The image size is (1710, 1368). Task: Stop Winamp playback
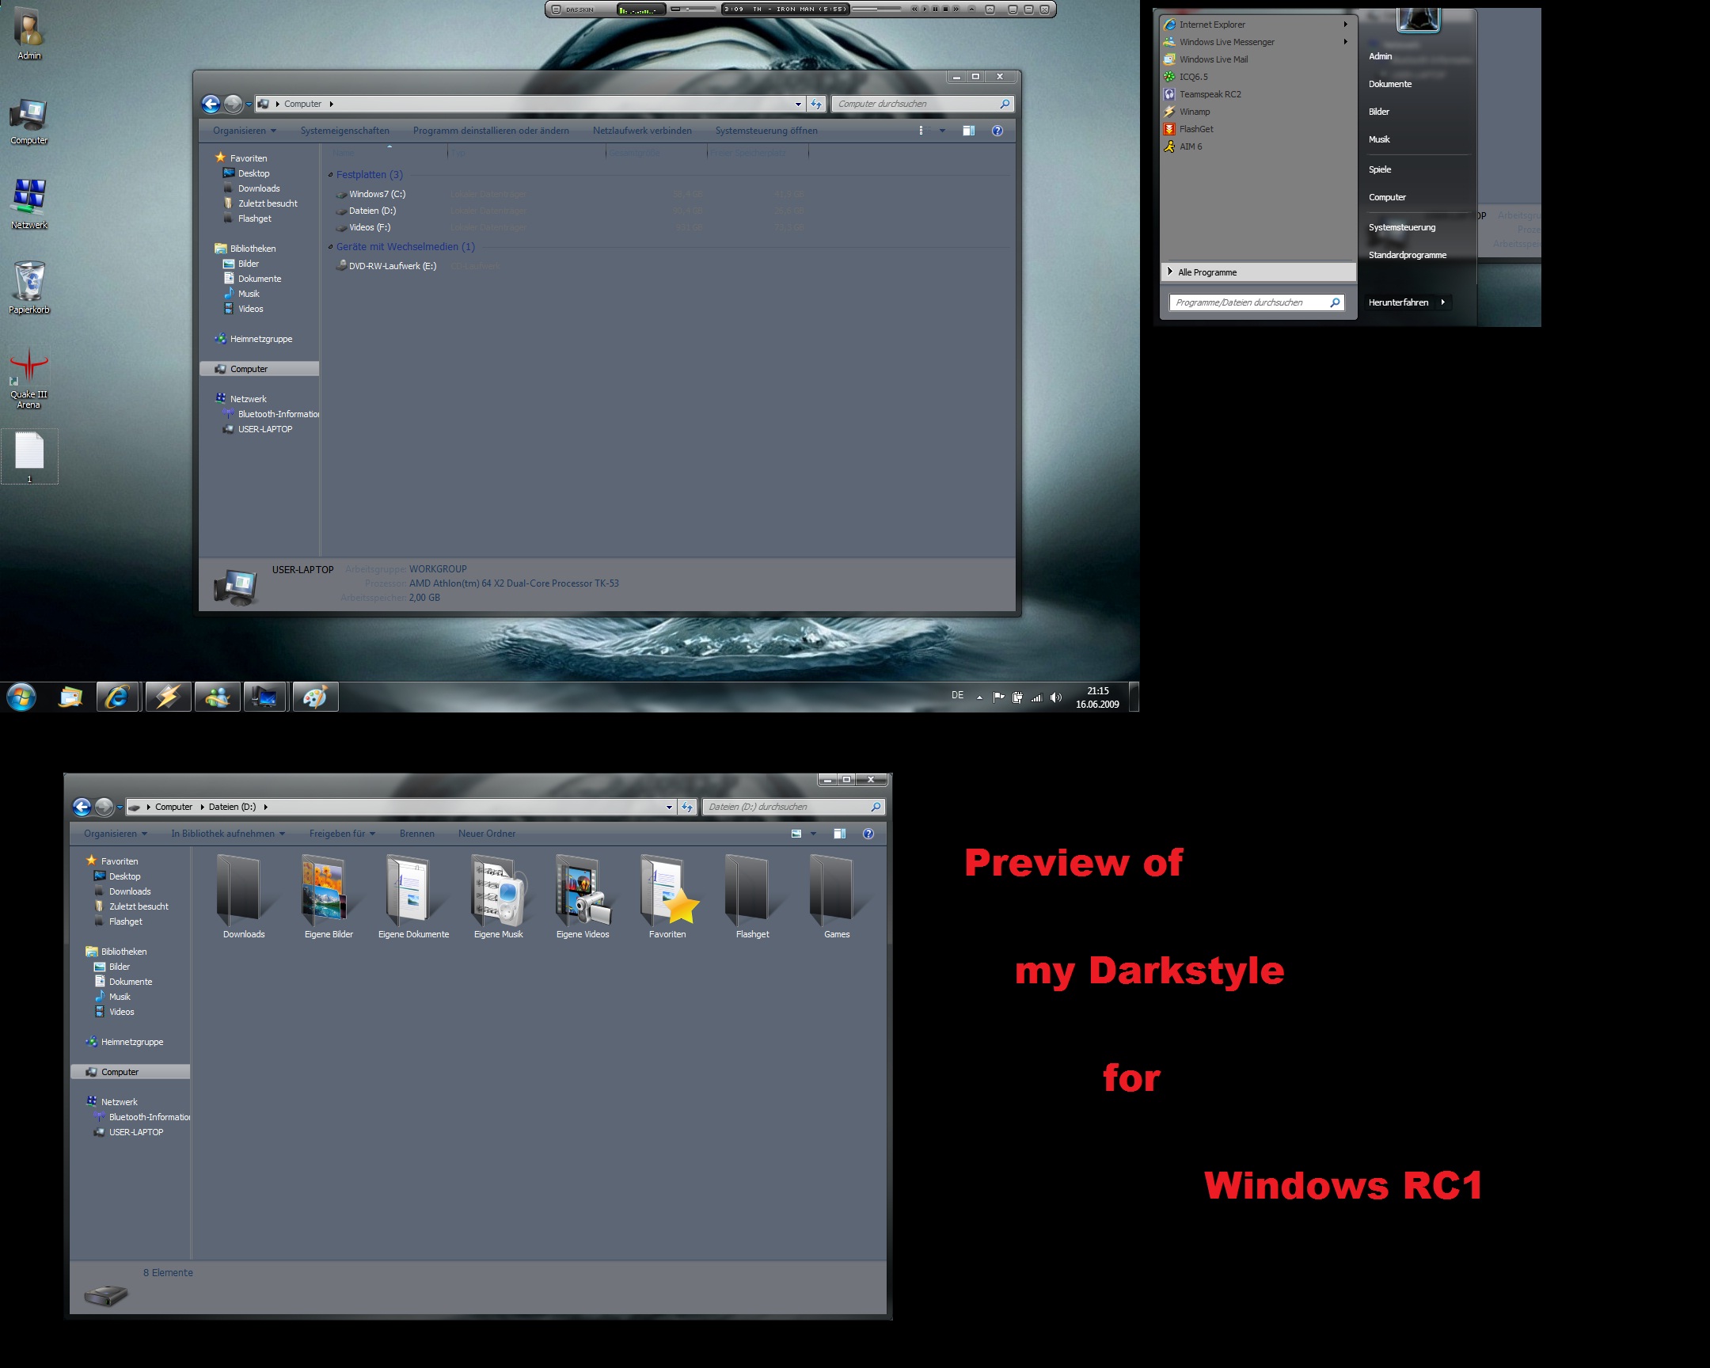tap(946, 9)
